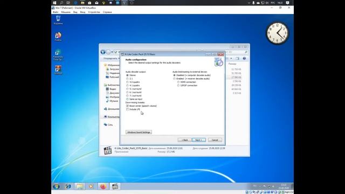
Task: Click Size (Размер) column header in Explorer
Action: [232, 64]
